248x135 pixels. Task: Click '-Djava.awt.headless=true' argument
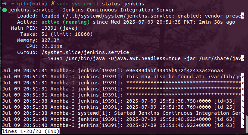click(x=144, y=58)
